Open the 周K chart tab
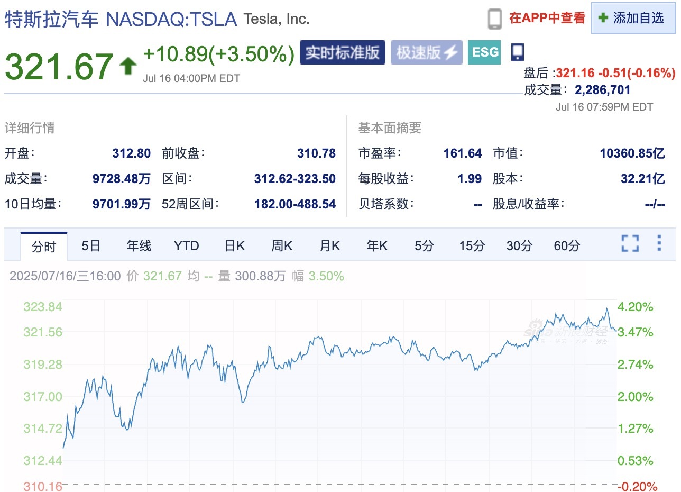The width and height of the screenshot is (681, 492). click(x=282, y=245)
